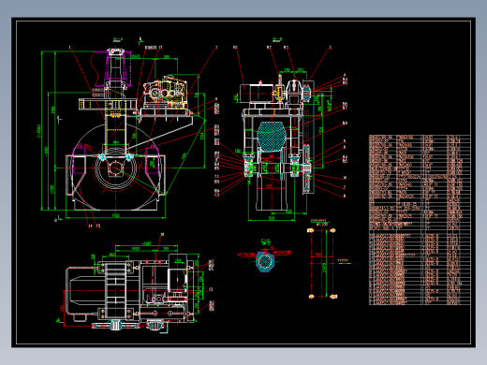Select the balloon number 14 callout
Image resolution: width=487 pixels, height=365 pixels.
(x=90, y=226)
